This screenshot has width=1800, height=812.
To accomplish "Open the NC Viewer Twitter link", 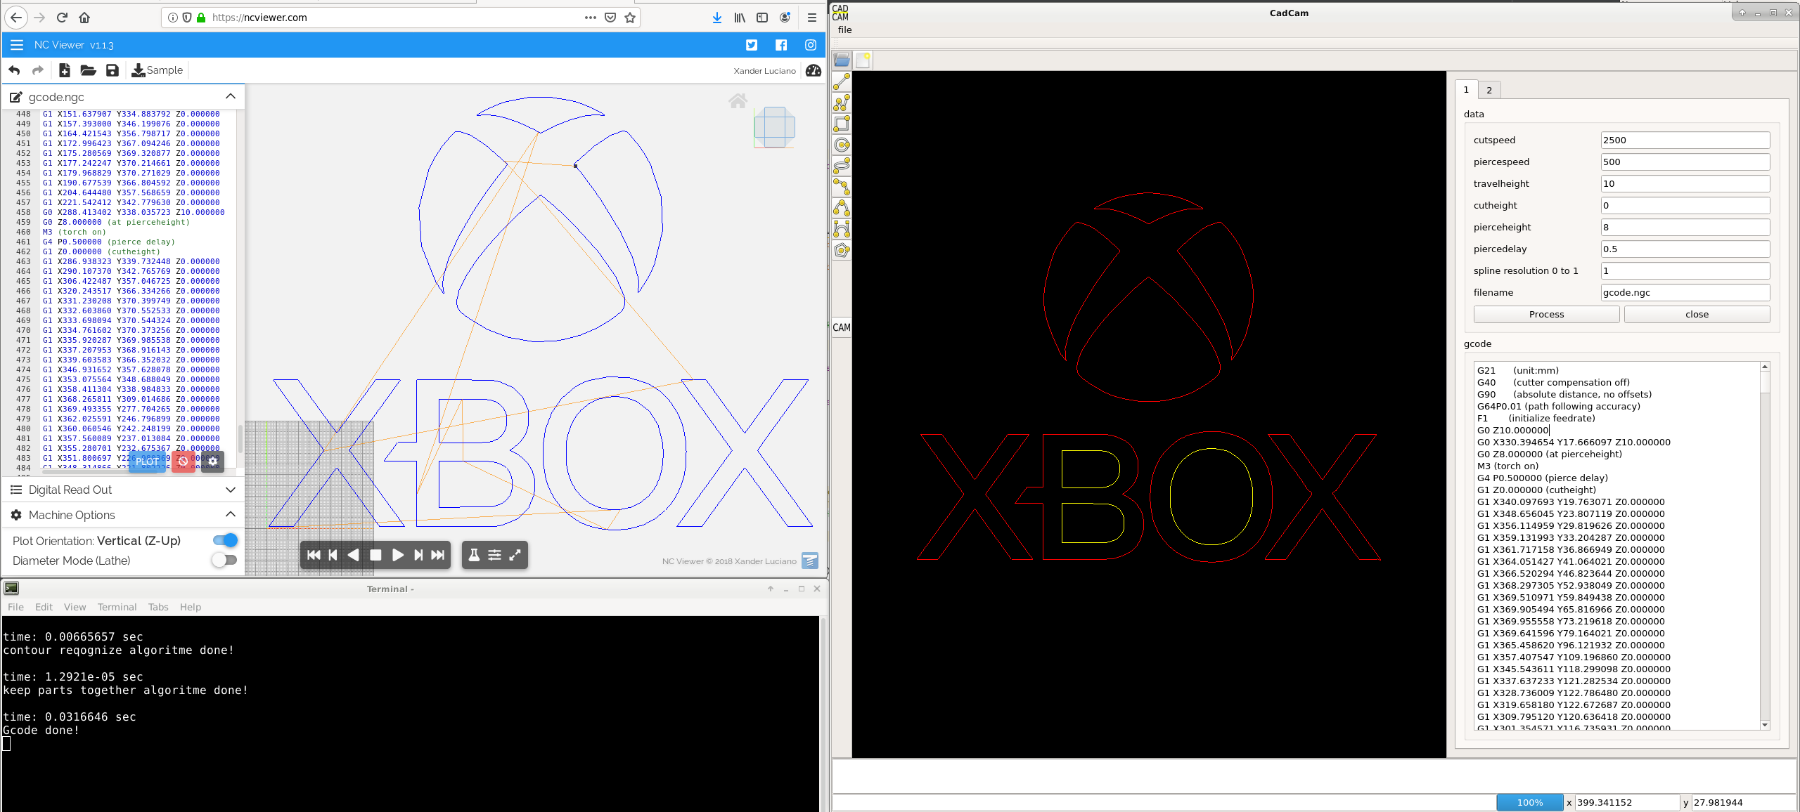I will [752, 45].
